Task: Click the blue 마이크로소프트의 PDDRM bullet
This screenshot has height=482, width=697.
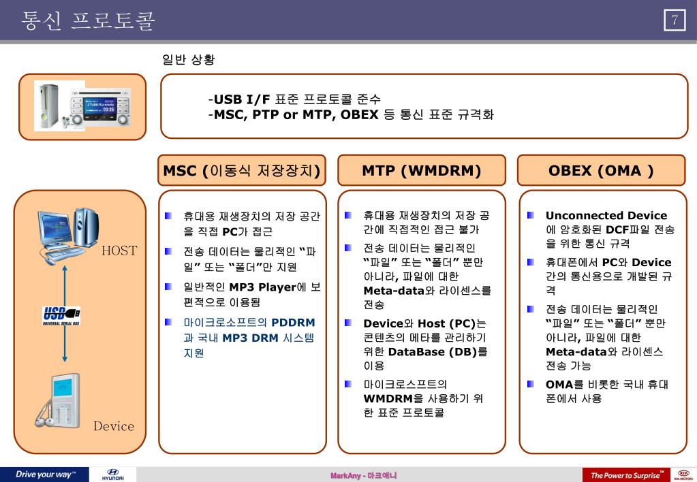Action: click(x=249, y=338)
